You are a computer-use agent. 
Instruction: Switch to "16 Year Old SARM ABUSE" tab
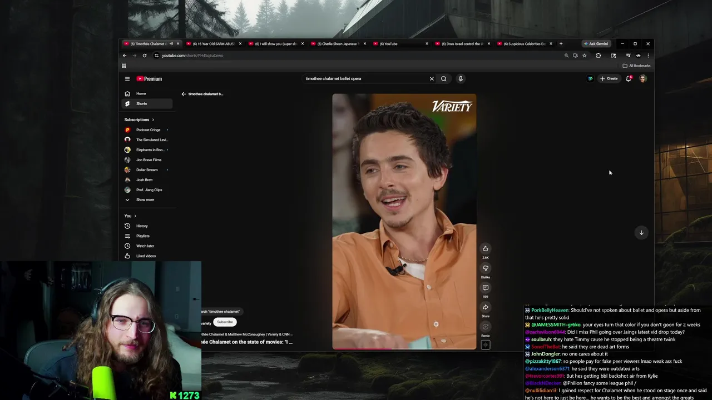tap(214, 44)
